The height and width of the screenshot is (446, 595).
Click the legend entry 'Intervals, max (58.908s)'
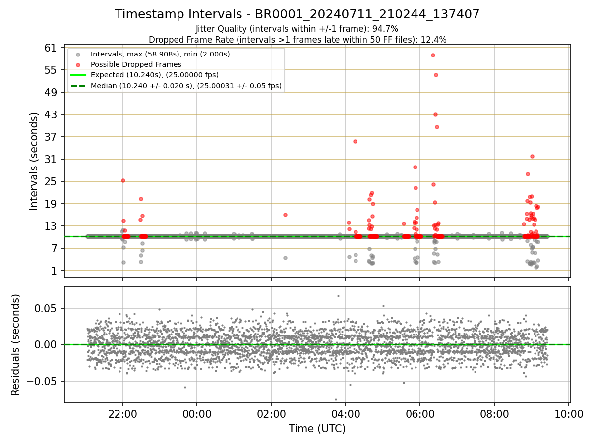(x=160, y=54)
